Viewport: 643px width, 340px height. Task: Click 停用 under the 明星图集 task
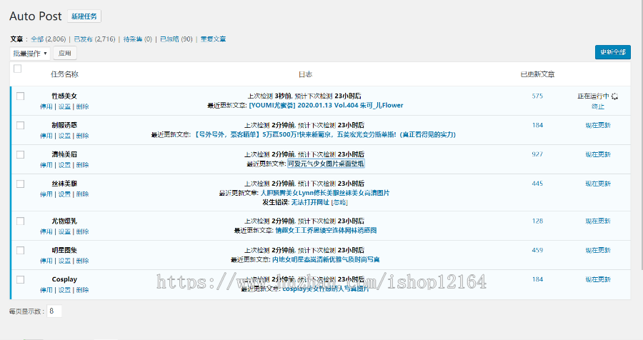click(x=46, y=261)
